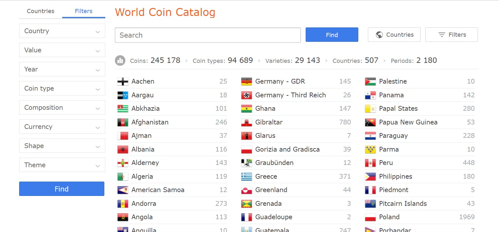The width and height of the screenshot is (499, 232).
Task: Switch to the Countries sidebar tab
Action: point(41,11)
